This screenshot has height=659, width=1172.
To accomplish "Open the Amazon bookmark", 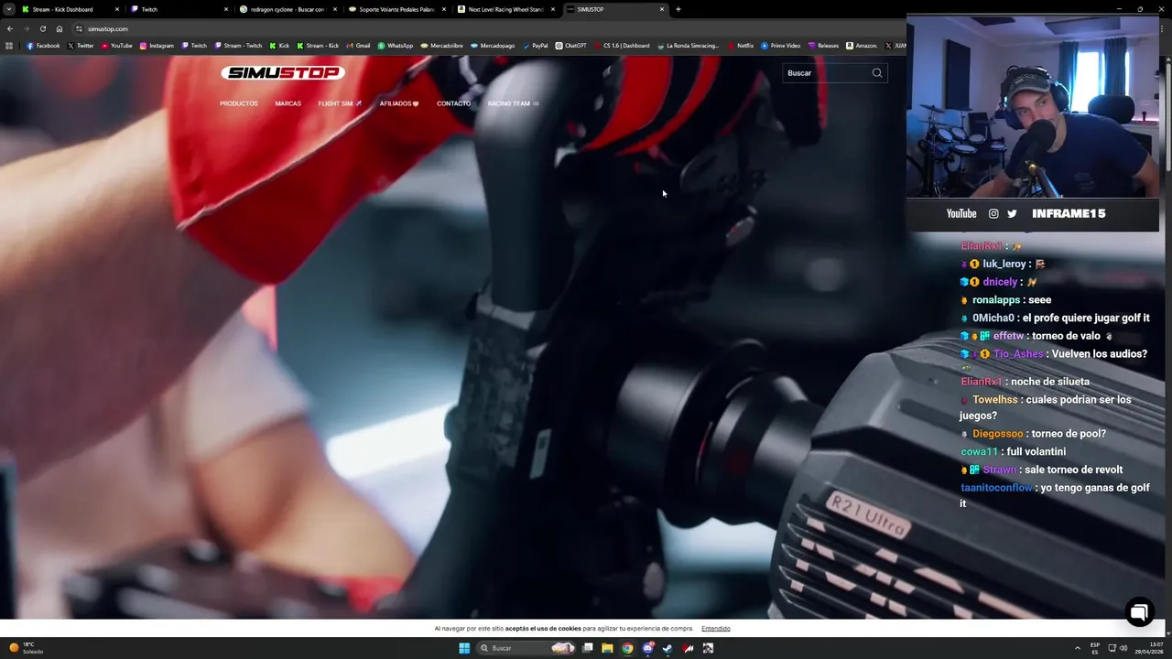I will pyautogui.click(x=862, y=45).
